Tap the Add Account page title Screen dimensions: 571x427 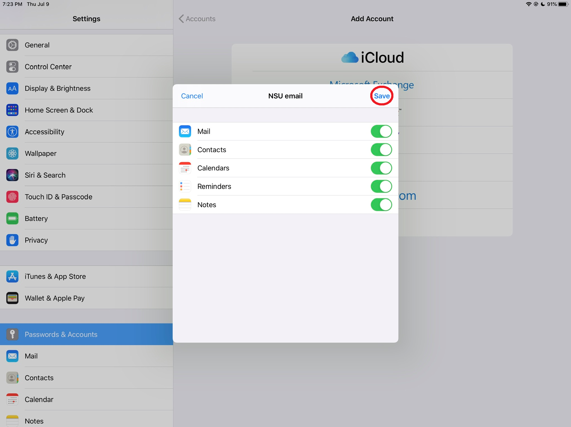[372, 19]
